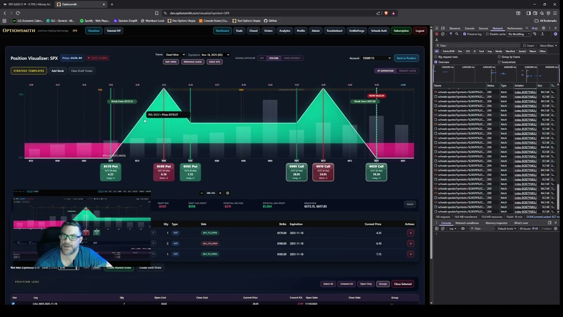Click the chart fit/reset zoom icon
This screenshot has width=563, height=317.
tap(227, 193)
